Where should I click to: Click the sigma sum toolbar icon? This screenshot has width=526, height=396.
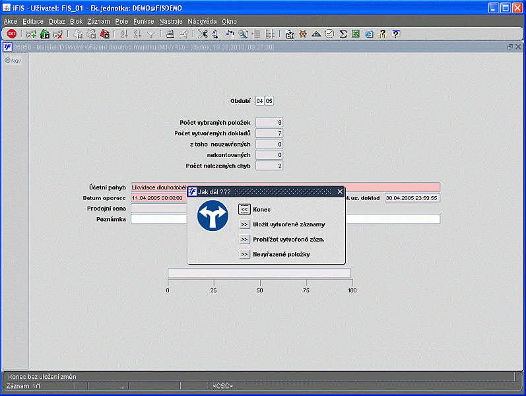click(x=343, y=34)
